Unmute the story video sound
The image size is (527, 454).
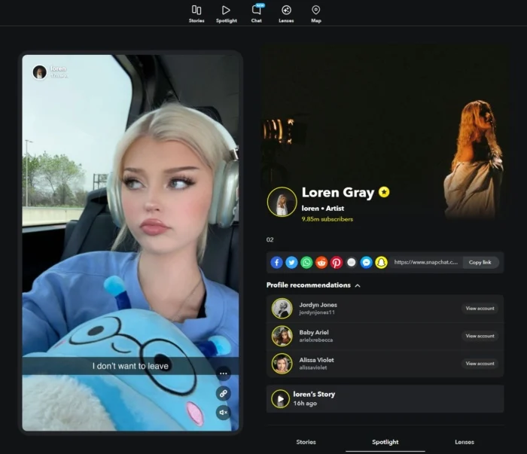(223, 412)
